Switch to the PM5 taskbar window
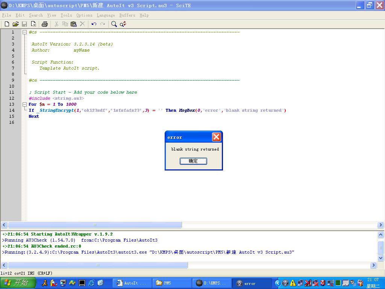Image resolution: width=385 pixels, height=289 pixels. pyautogui.click(x=172, y=283)
